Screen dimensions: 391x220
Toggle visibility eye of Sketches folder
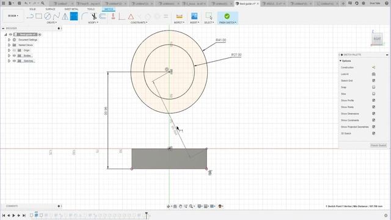click(x=14, y=61)
